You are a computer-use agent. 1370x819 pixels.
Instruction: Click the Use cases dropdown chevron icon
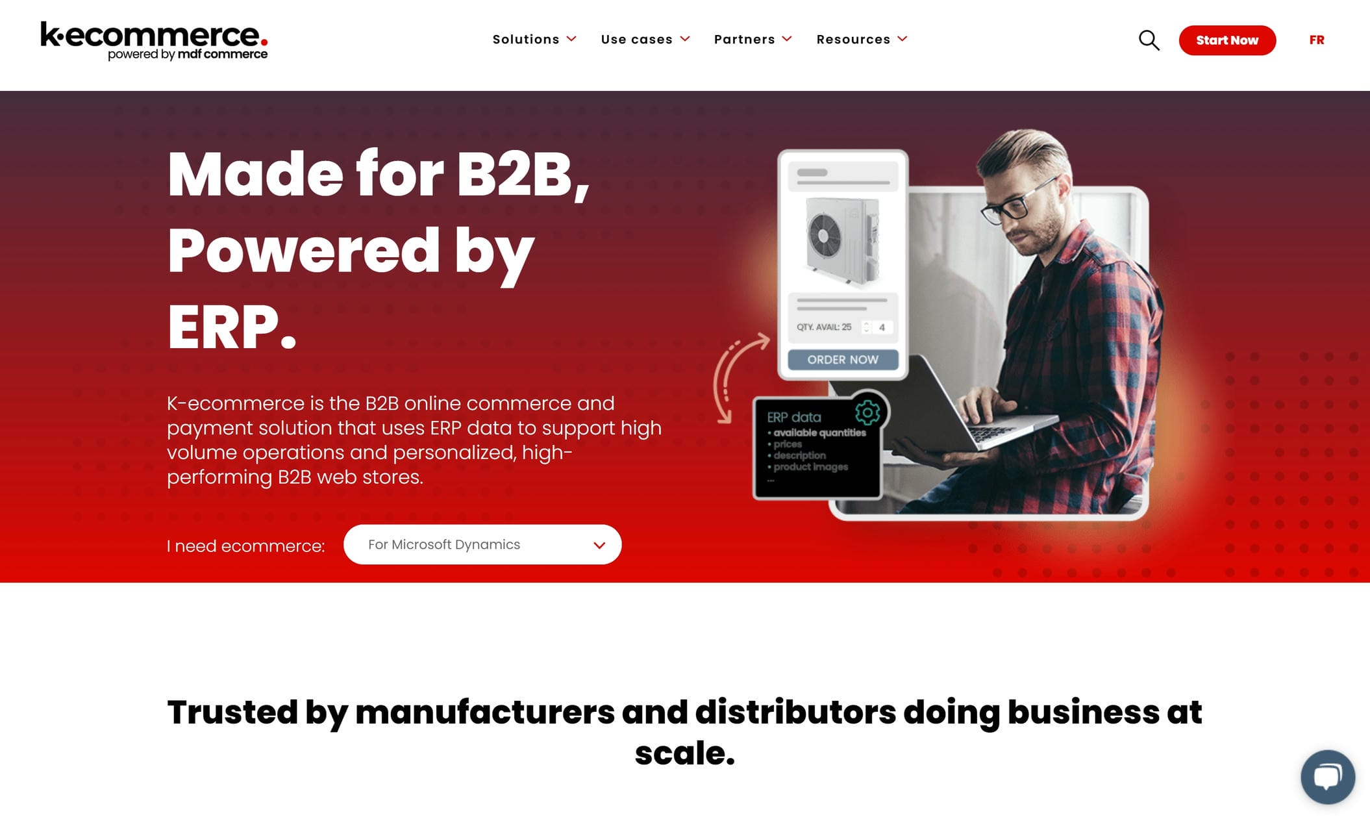click(x=688, y=39)
